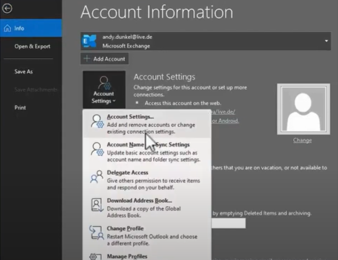Click the Account Name and Sync Settings icon
The width and height of the screenshot is (338, 260).
click(97, 149)
